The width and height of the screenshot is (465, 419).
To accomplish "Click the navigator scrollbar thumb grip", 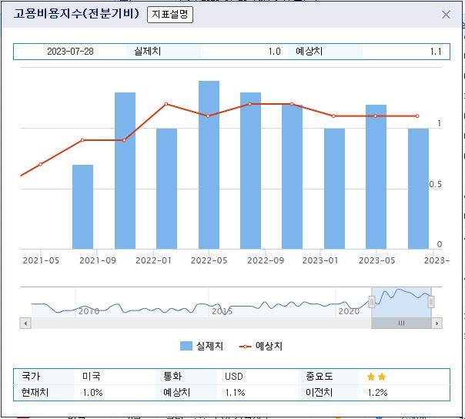I will click(401, 323).
